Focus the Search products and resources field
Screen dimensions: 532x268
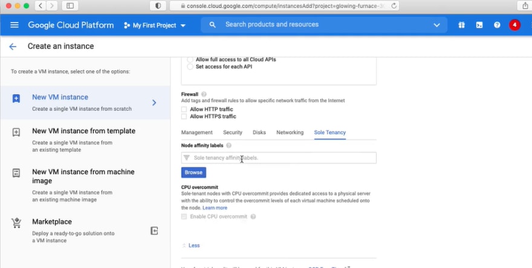(324, 25)
